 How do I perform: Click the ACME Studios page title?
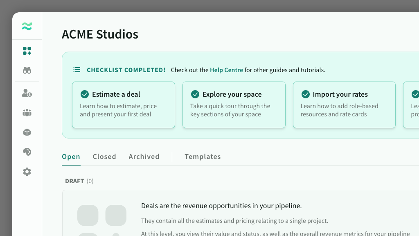tap(100, 34)
